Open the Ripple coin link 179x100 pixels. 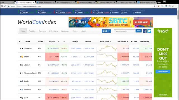26,81
